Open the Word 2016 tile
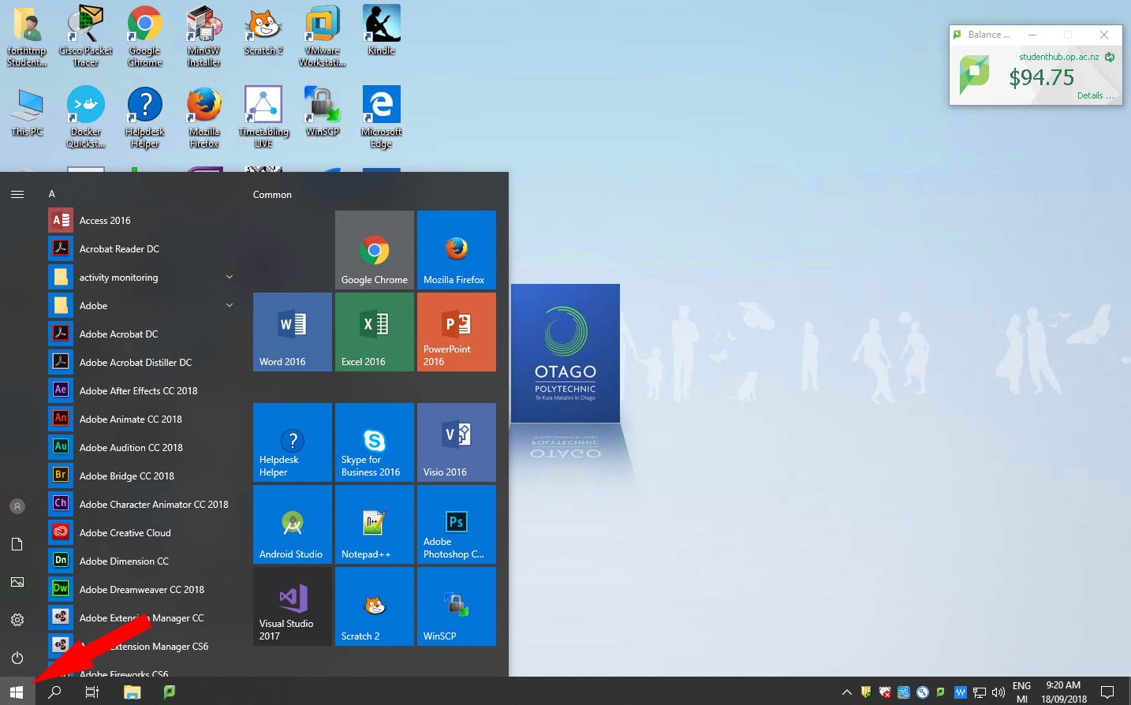 [x=293, y=332]
